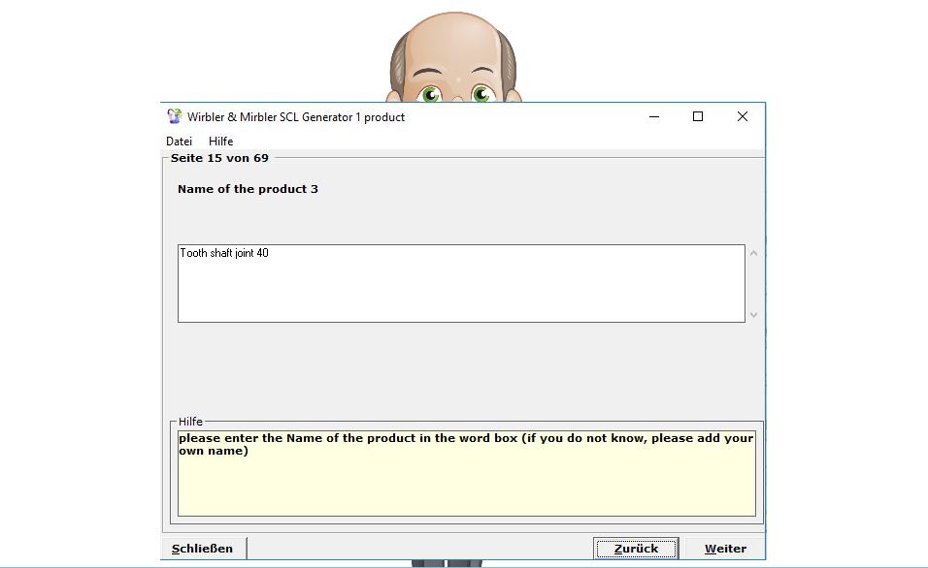Image resolution: width=928 pixels, height=568 pixels.
Task: Click the "Tooth shaft joint 40" text
Action: click(x=224, y=253)
